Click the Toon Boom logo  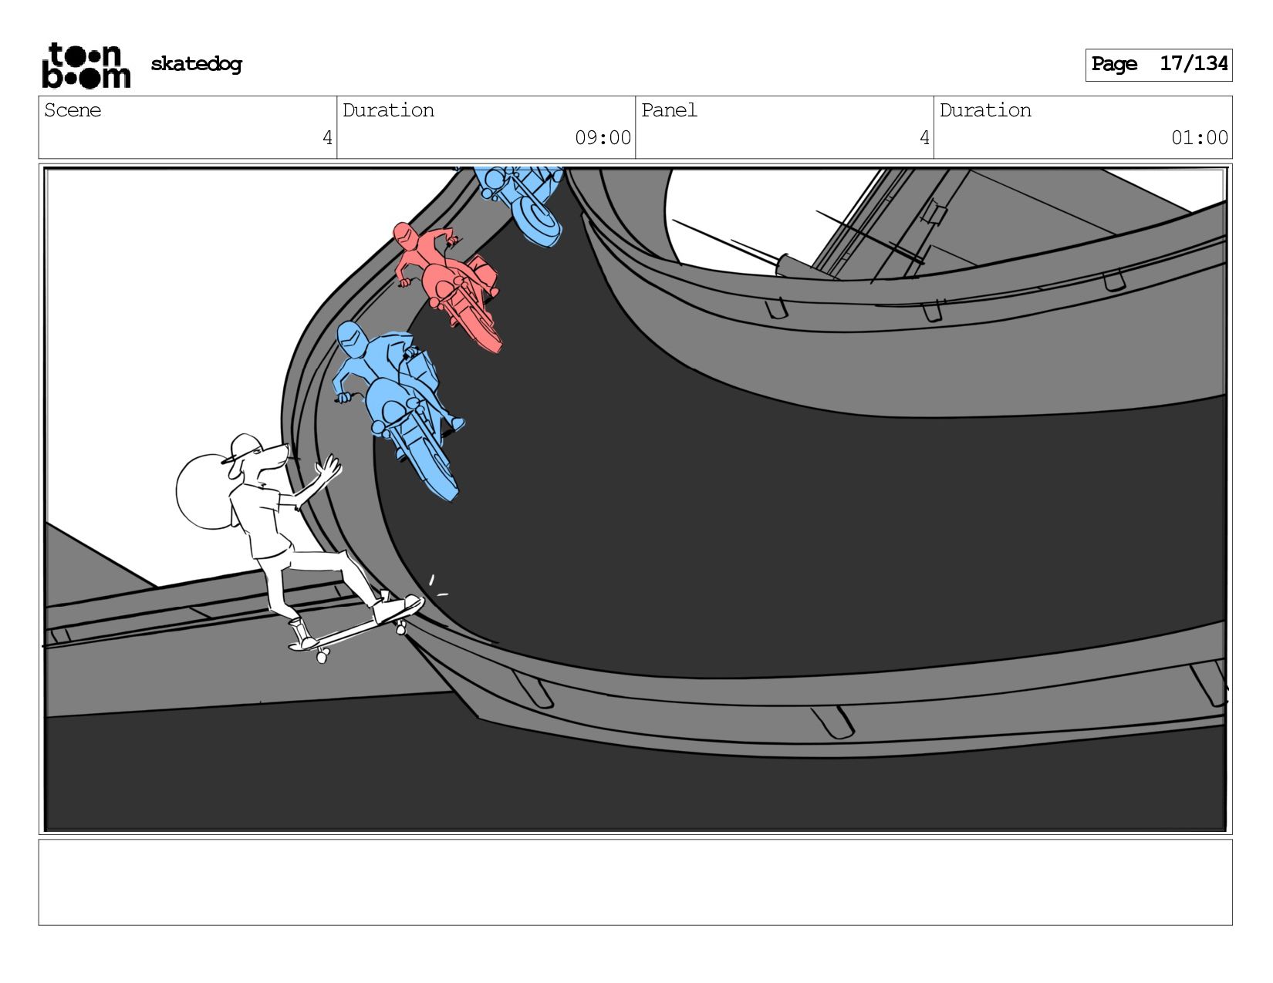(x=86, y=66)
